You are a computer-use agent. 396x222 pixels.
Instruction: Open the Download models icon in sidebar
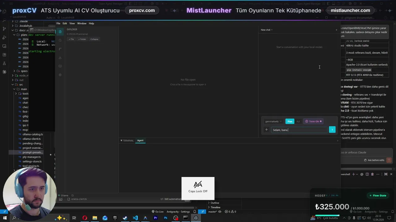tap(60, 58)
